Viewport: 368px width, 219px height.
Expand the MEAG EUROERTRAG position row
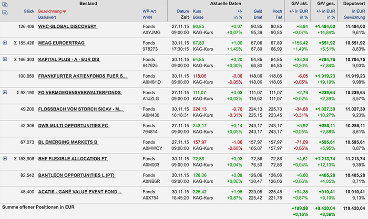pyautogui.click(x=5, y=42)
